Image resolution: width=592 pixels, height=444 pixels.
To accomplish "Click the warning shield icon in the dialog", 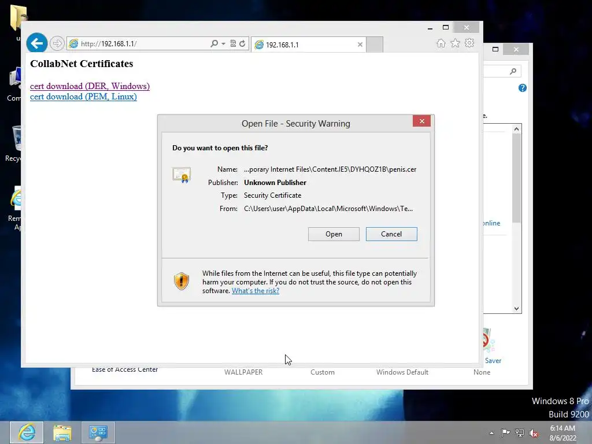I will click(x=181, y=282).
